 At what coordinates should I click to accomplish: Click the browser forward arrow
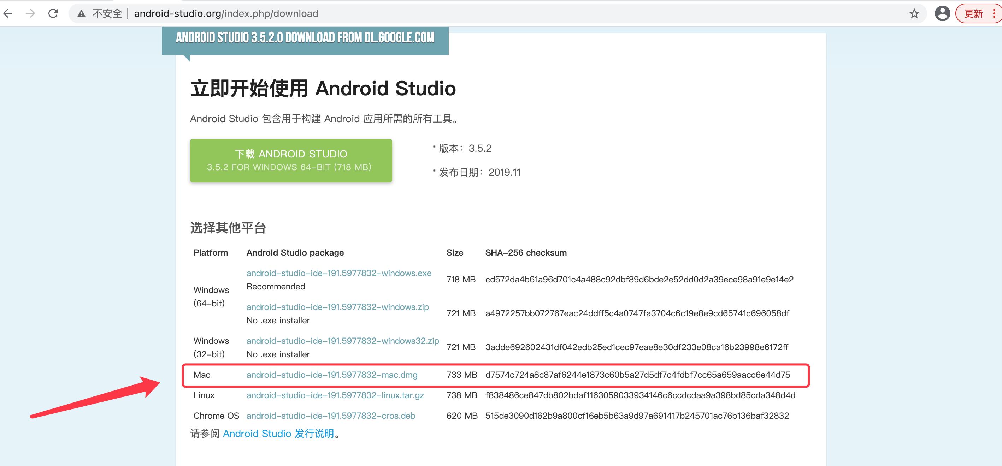click(x=30, y=14)
